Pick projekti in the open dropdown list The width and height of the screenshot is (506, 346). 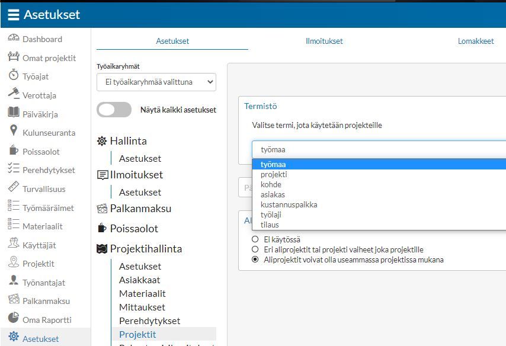pos(274,174)
